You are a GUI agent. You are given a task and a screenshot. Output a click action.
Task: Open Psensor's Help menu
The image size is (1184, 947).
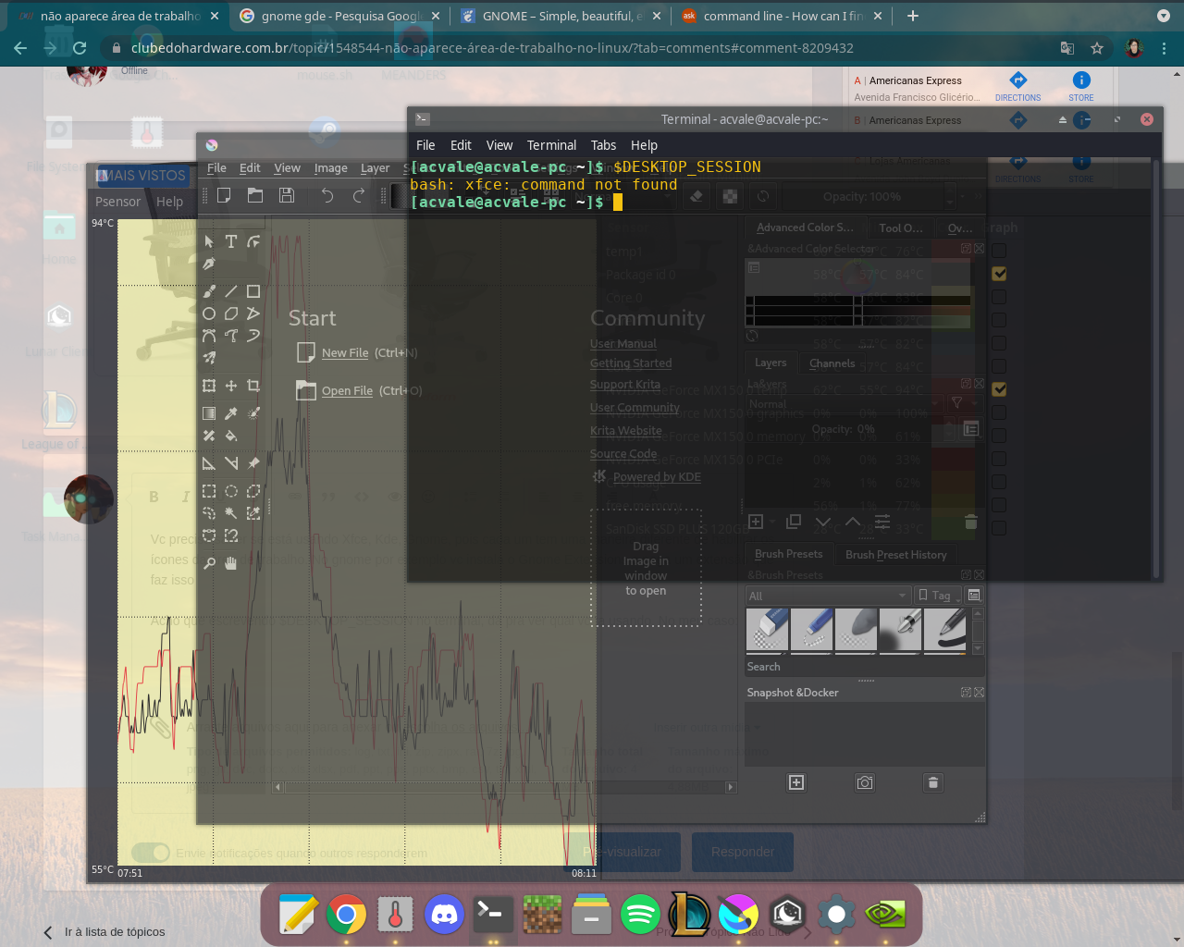coord(169,202)
